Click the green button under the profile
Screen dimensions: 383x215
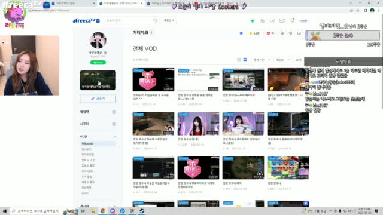point(98,62)
